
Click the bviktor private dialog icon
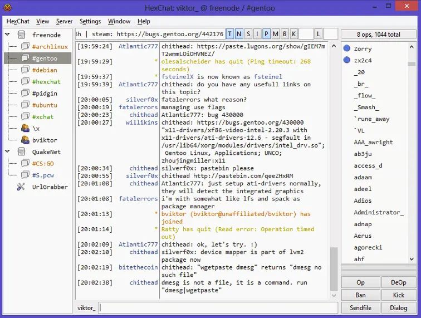(x=25, y=140)
